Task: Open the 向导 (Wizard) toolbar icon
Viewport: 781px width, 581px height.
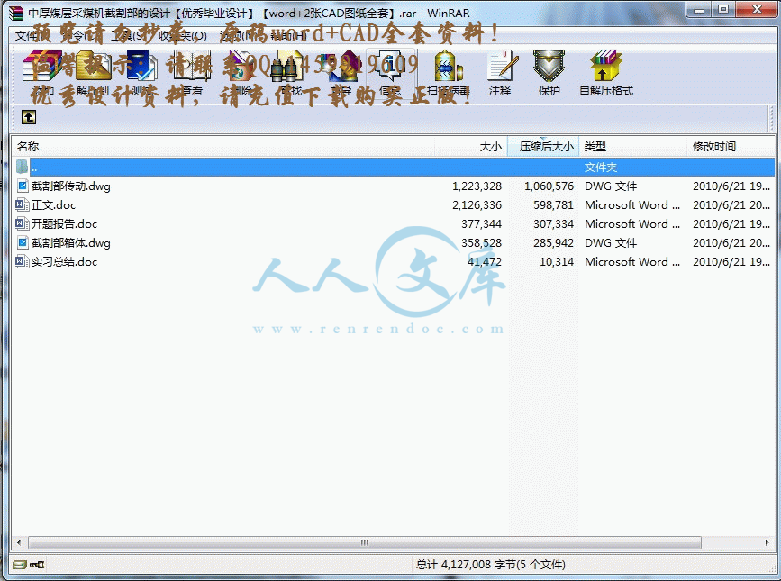Action: pos(341,66)
